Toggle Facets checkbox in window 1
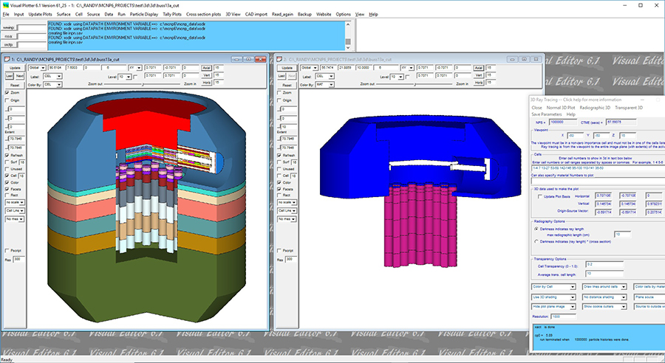Screen dimensions: 665x363 point(7,190)
